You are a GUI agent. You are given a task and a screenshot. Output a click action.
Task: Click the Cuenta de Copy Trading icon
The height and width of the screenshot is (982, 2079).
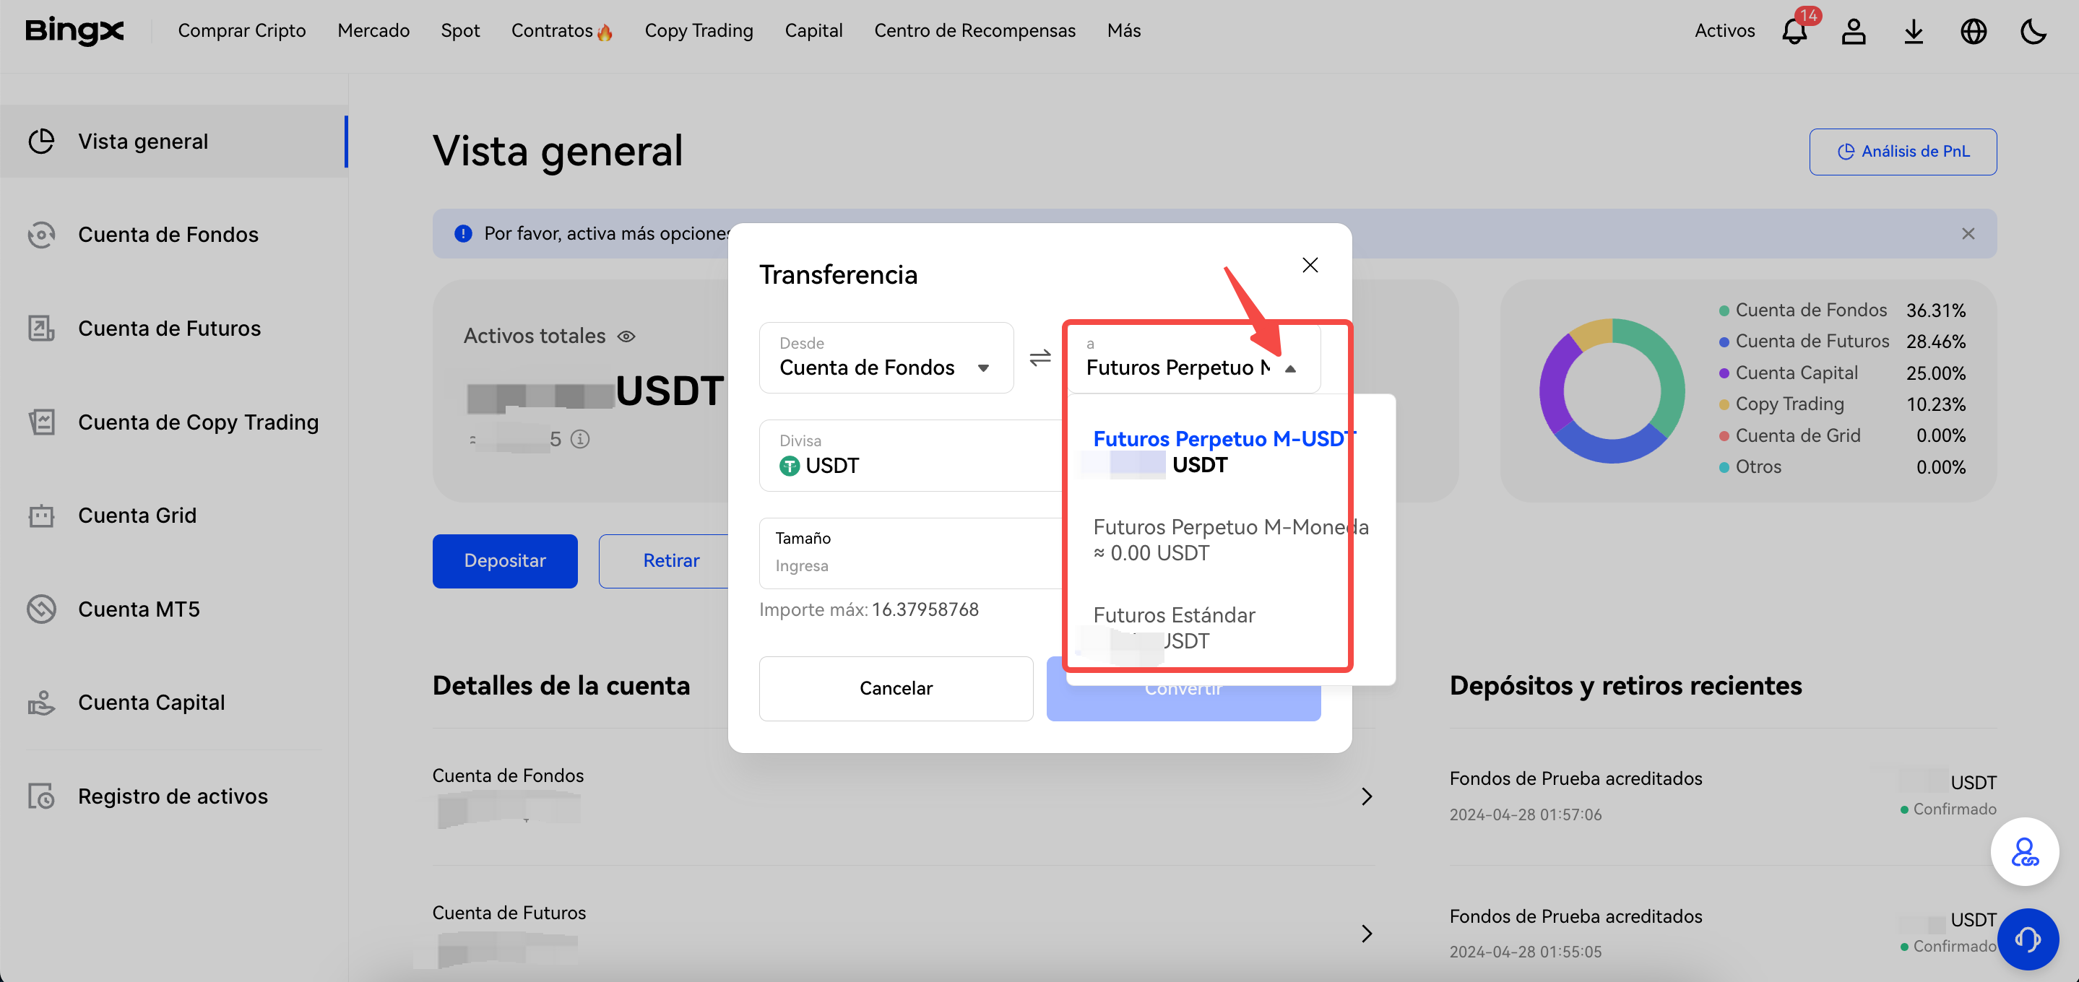click(x=41, y=422)
